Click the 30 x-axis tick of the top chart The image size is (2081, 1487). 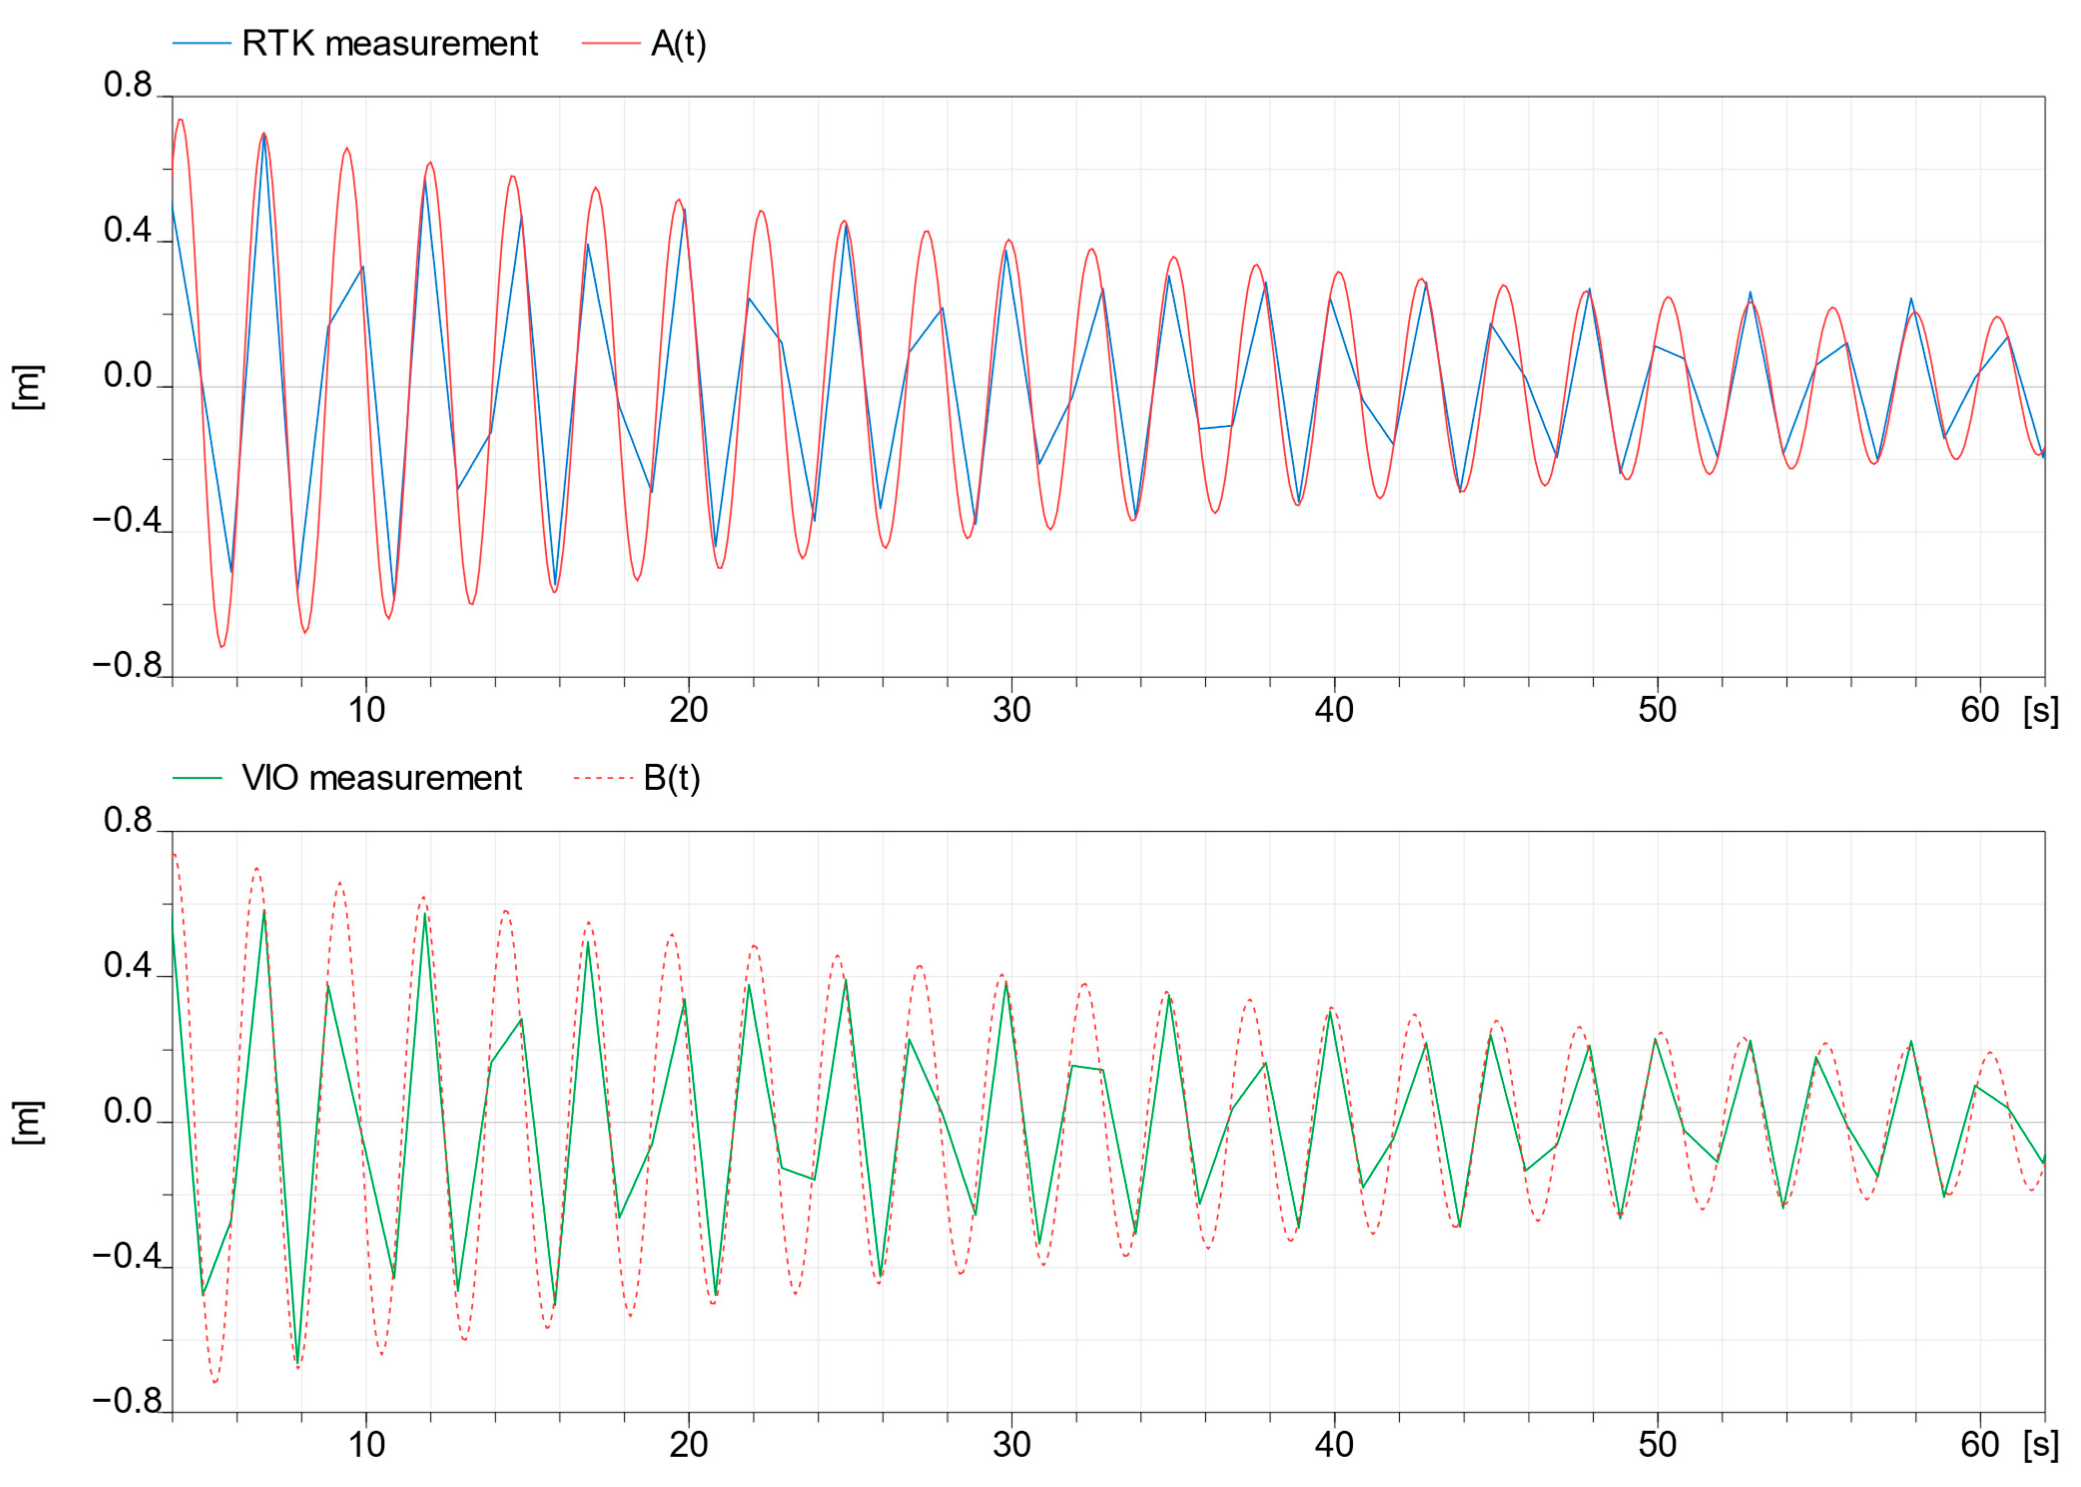1011,710
